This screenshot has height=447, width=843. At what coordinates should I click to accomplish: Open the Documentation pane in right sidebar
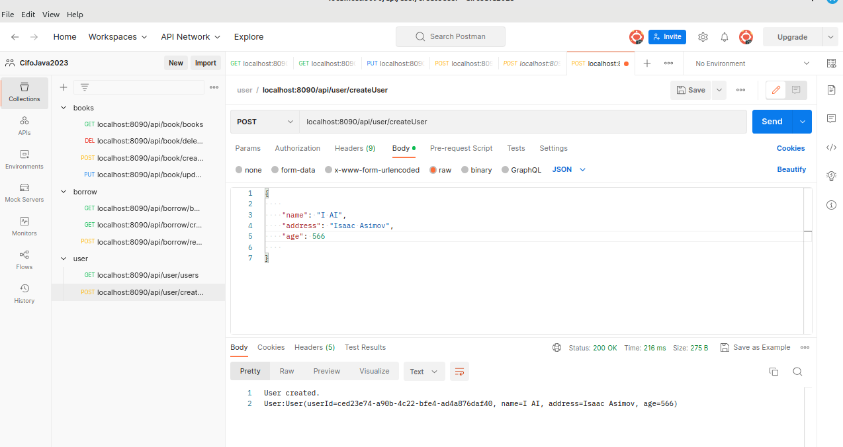(x=832, y=90)
